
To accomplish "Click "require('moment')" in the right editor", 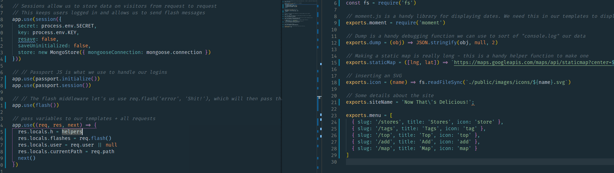I will tap(420, 23).
